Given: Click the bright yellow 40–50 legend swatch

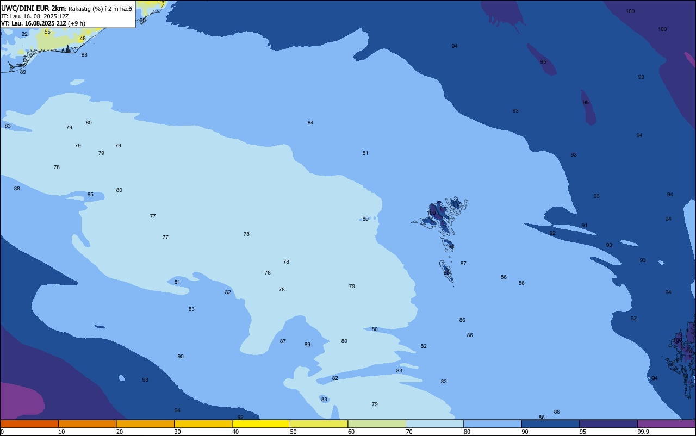Looking at the screenshot, I should point(261,423).
